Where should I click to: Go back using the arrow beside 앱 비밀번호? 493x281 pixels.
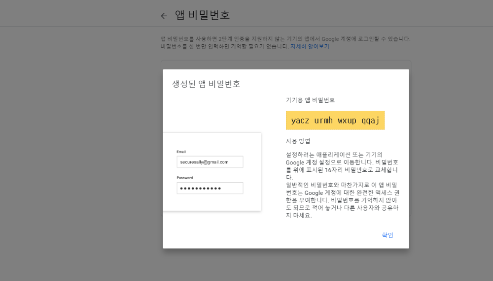(x=164, y=16)
